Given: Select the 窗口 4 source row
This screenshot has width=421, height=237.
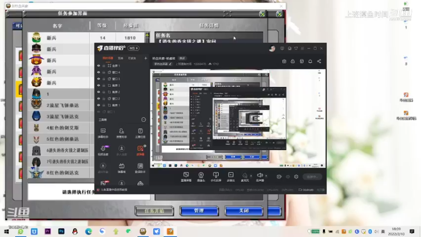Looking at the screenshot, I should (122, 72).
